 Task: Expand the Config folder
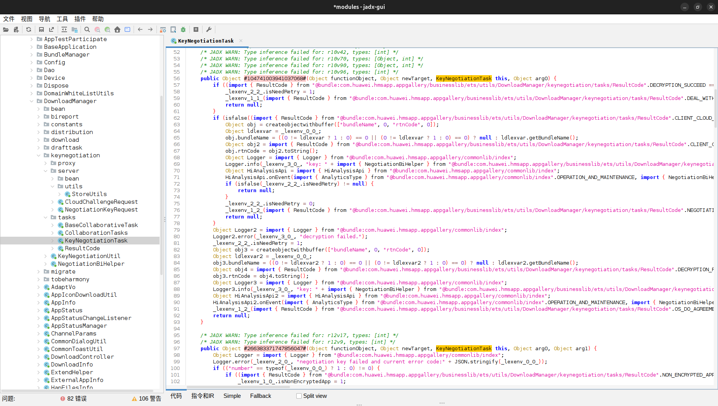coord(32,62)
